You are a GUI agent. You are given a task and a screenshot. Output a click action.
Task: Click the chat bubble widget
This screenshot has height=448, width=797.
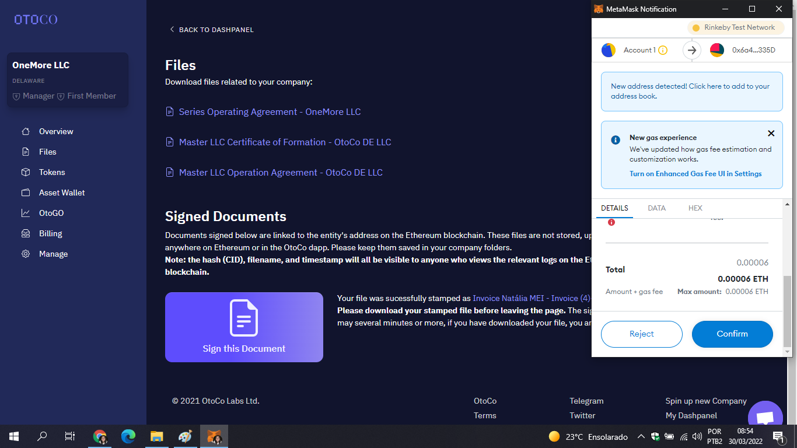point(765,416)
